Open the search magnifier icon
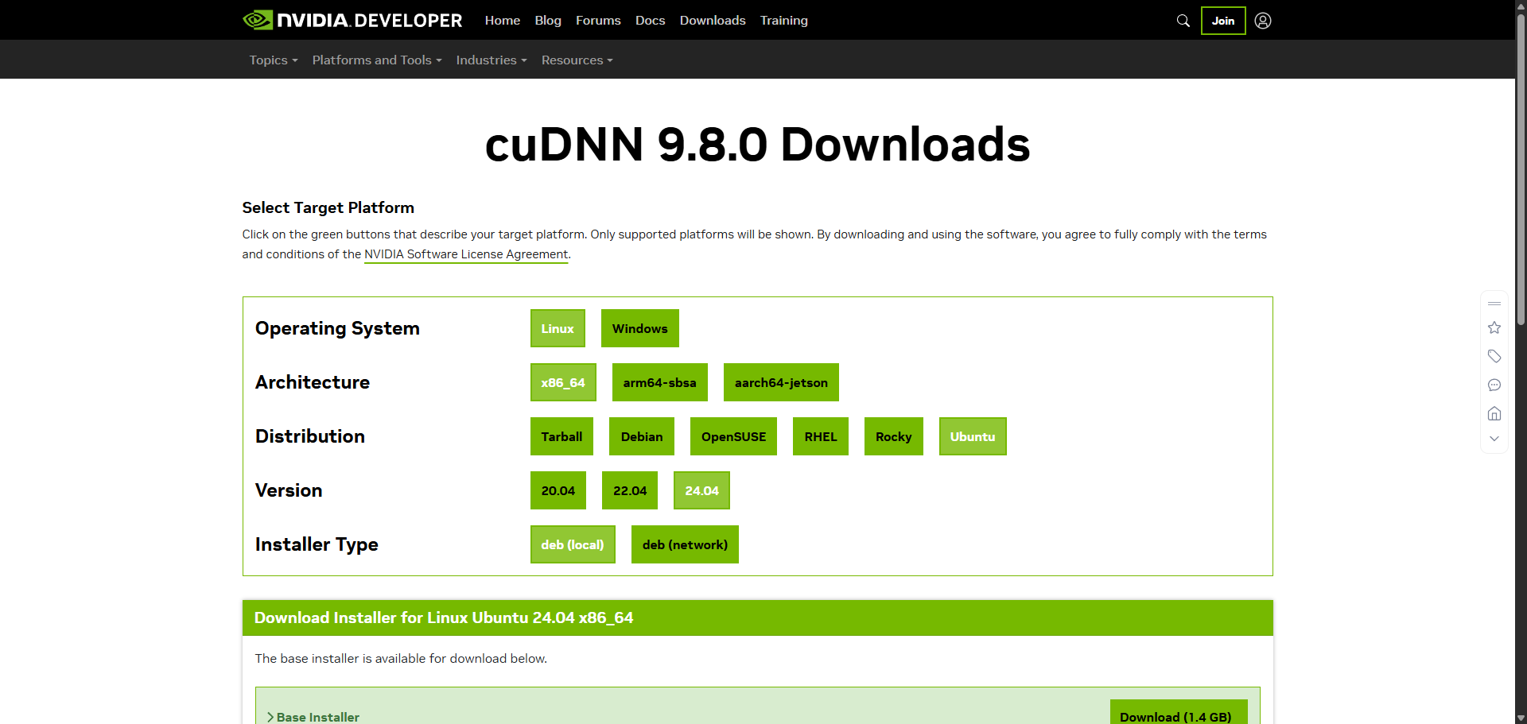The height and width of the screenshot is (724, 1527). [x=1183, y=21]
